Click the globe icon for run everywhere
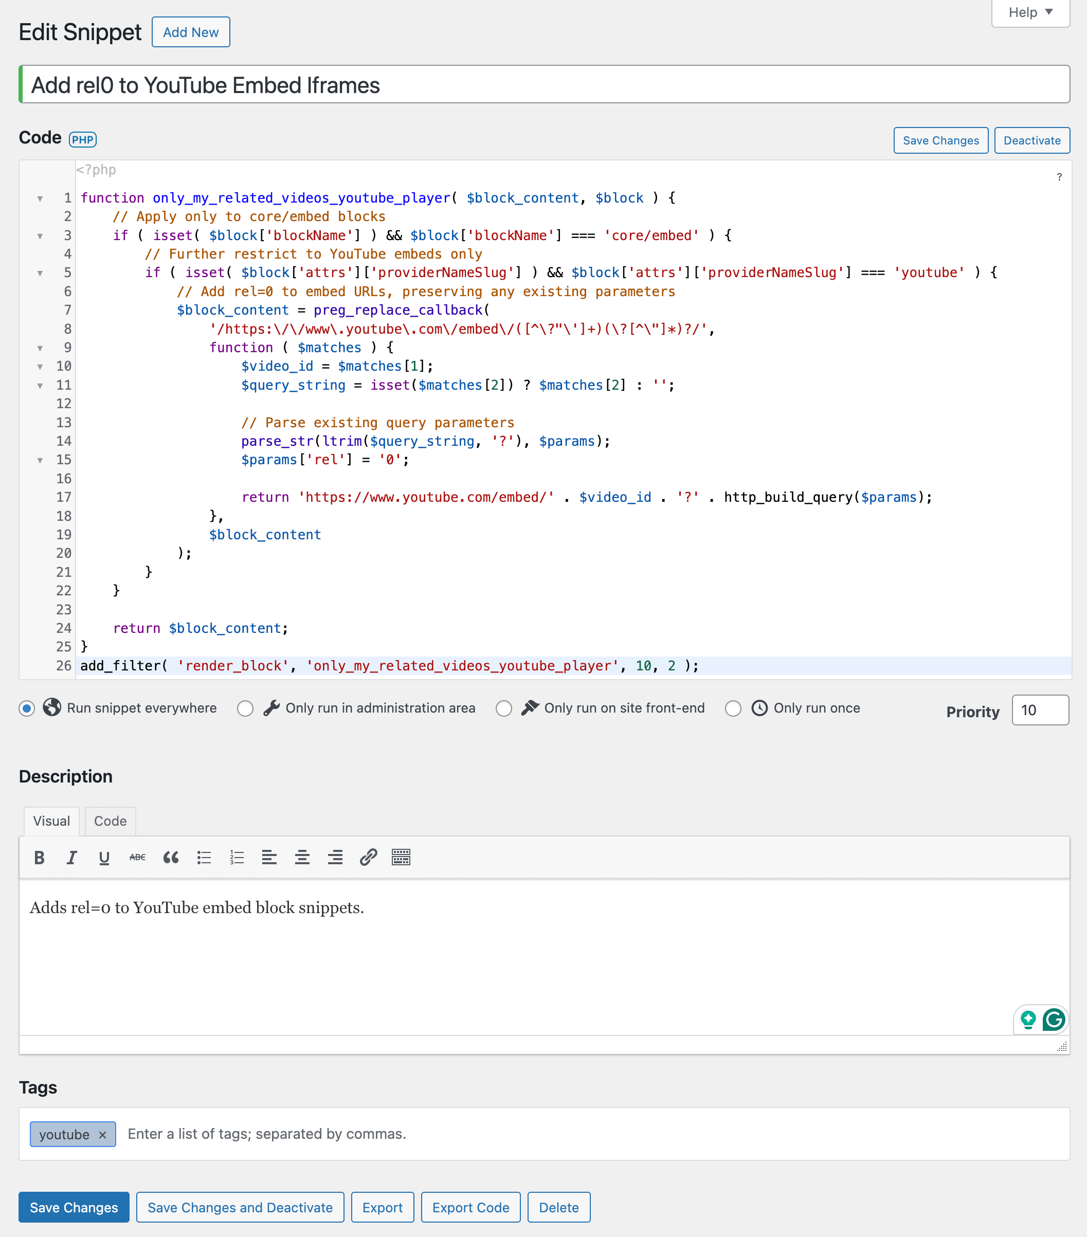The image size is (1087, 1237). click(52, 707)
